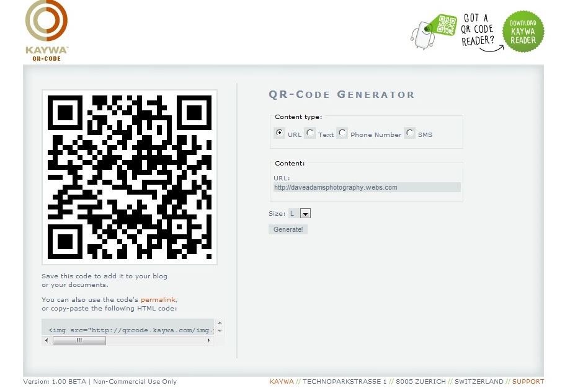
Task: Click the QR code reader mascot illustration
Action: [x=434, y=31]
